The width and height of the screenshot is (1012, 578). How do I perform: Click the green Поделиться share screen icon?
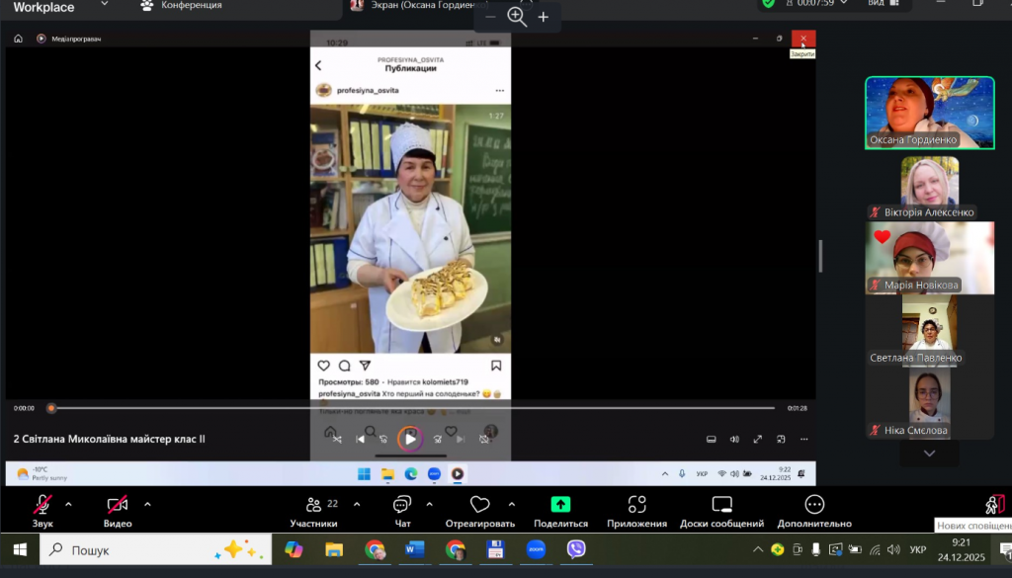point(560,505)
